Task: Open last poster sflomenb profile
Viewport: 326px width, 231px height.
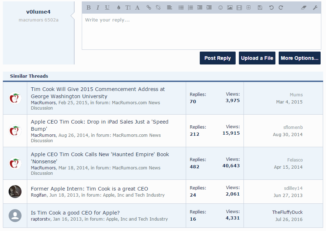Action: point(293,127)
